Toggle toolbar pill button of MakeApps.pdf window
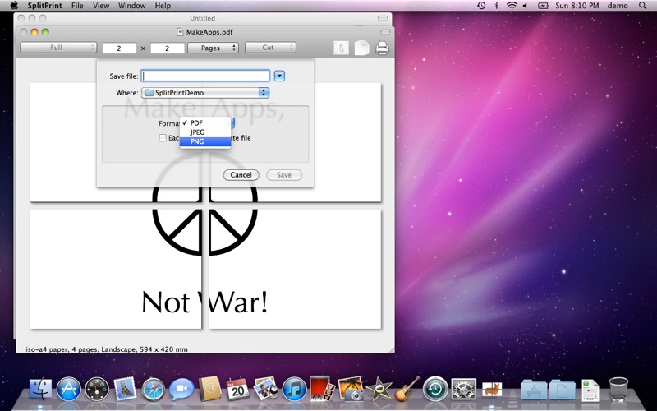The height and width of the screenshot is (411, 657). [385, 32]
